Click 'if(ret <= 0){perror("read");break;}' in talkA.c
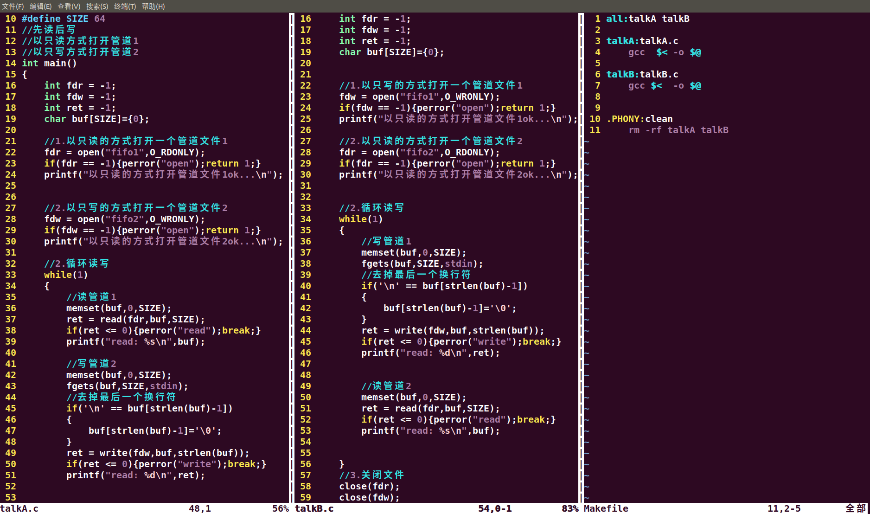 (x=163, y=330)
